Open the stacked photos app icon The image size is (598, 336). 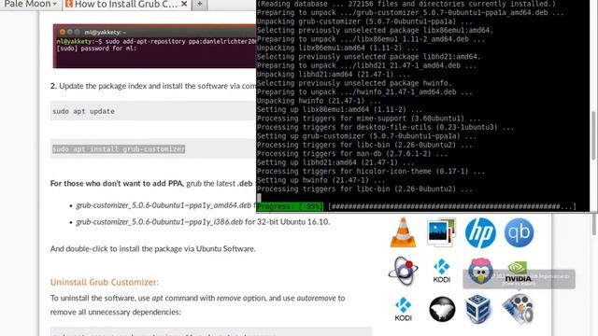[442, 232]
